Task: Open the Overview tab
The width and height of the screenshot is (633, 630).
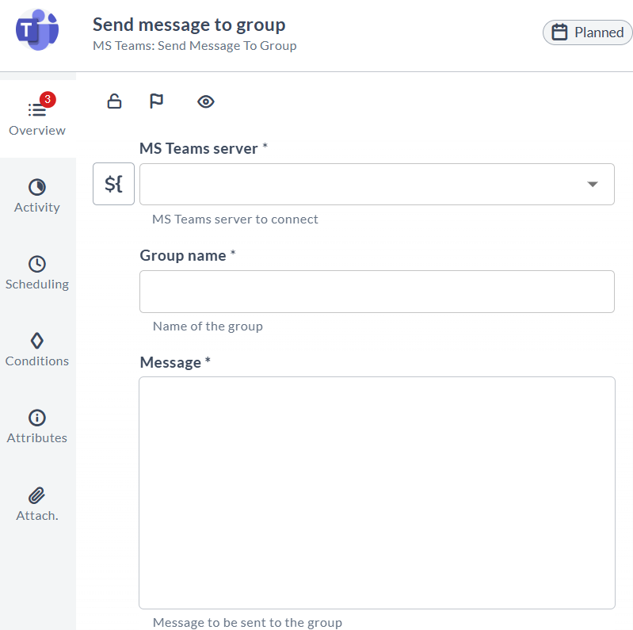Action: (37, 119)
